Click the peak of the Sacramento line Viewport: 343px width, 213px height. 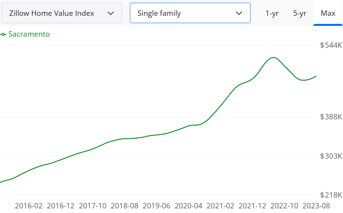(273, 58)
